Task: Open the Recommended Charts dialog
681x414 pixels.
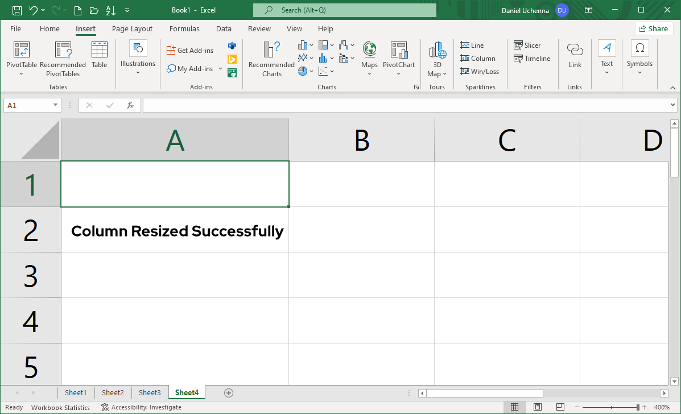Action: (271, 57)
